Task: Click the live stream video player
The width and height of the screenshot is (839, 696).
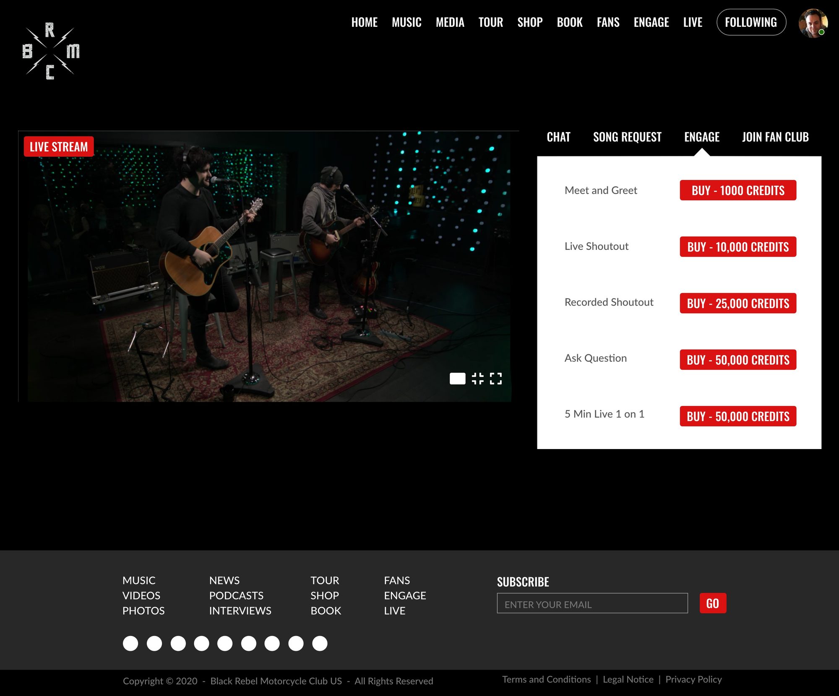Action: coord(268,266)
